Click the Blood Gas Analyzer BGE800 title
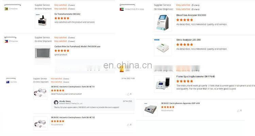The image size is (255, 136). point(191,15)
